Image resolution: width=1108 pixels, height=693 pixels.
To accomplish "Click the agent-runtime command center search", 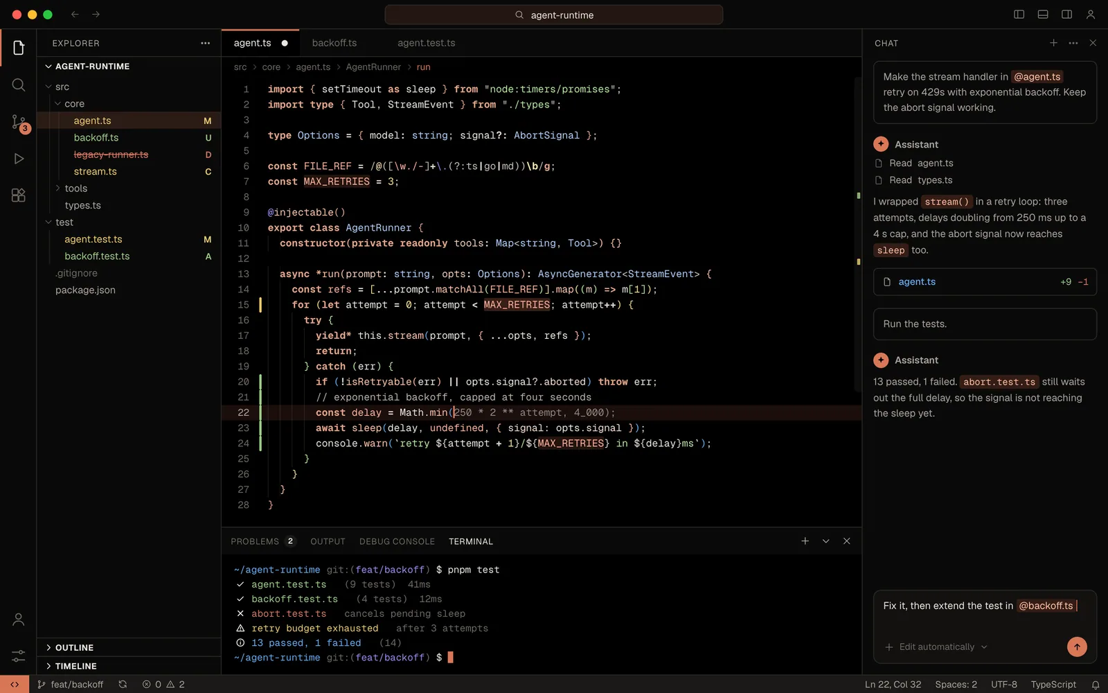I will (554, 15).
